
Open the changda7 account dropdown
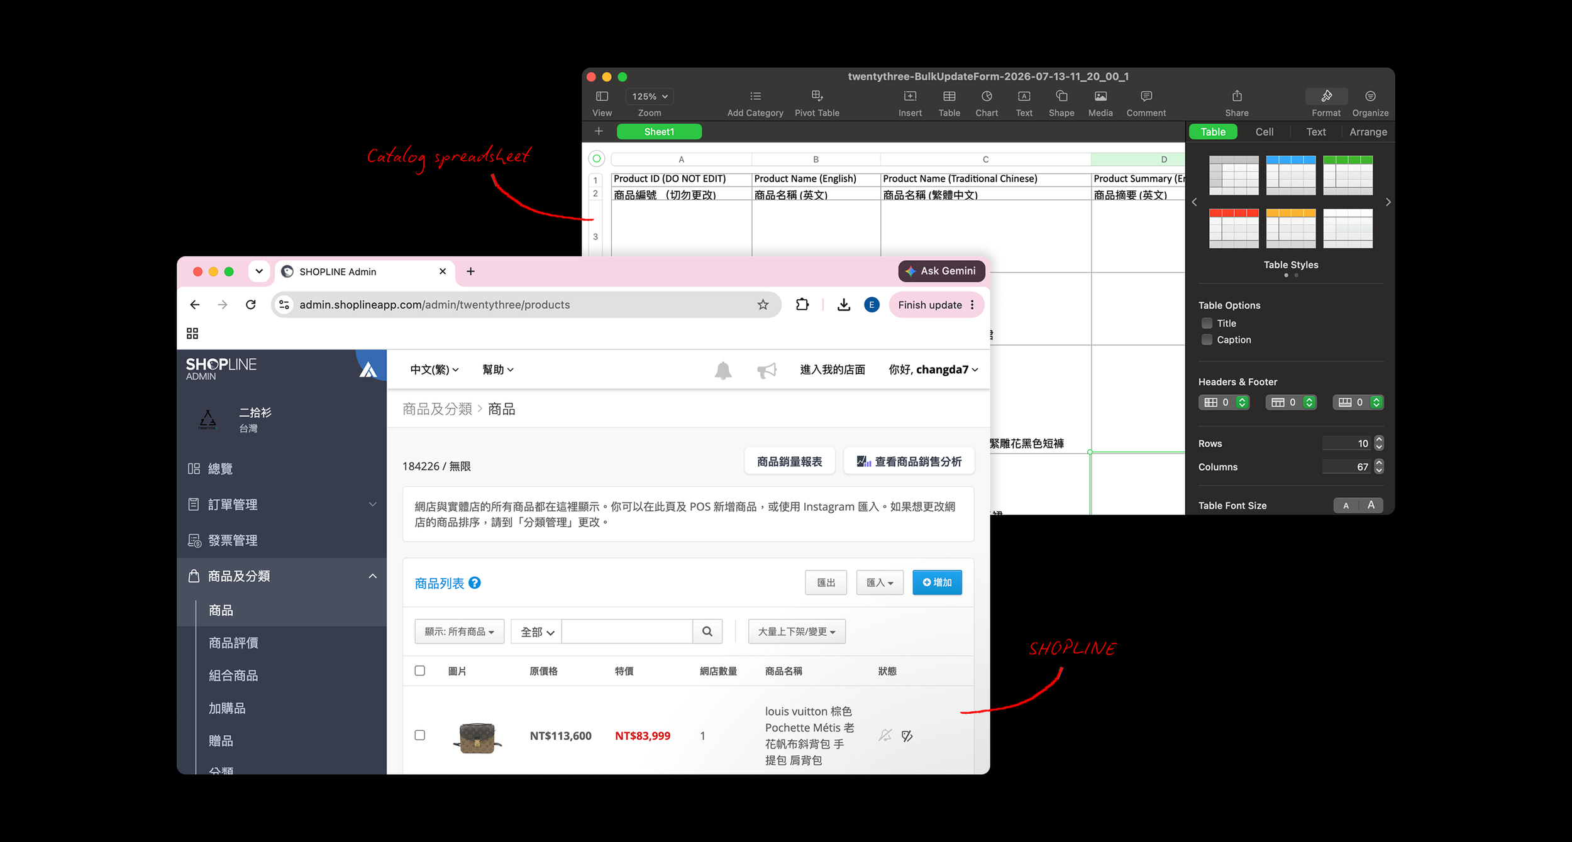coord(934,370)
